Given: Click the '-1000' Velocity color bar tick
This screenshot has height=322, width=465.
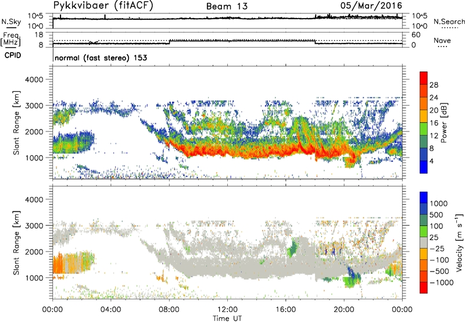Looking at the screenshot, I should pos(441,282).
